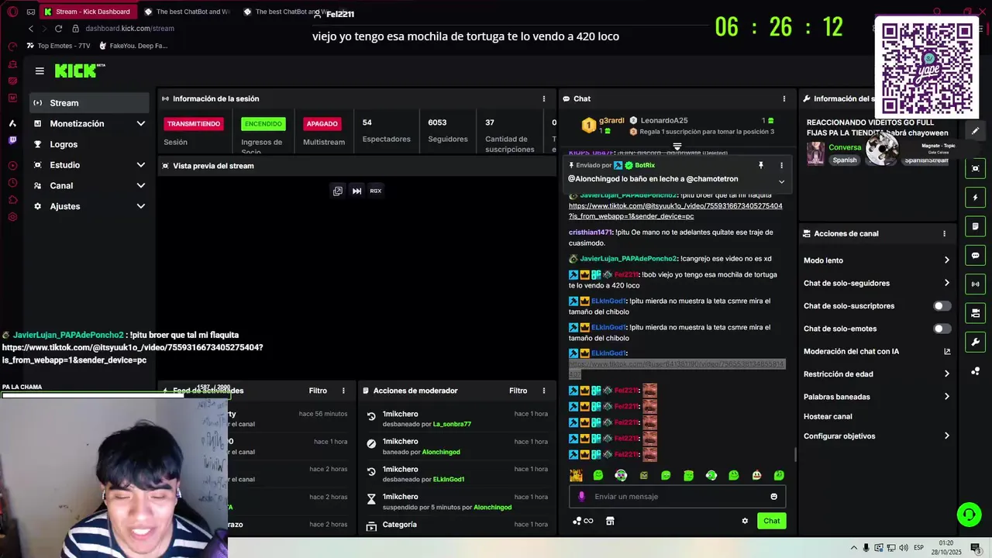This screenshot has height=558, width=992.
Task: Open Palabras baneadas settings
Action: point(877,397)
